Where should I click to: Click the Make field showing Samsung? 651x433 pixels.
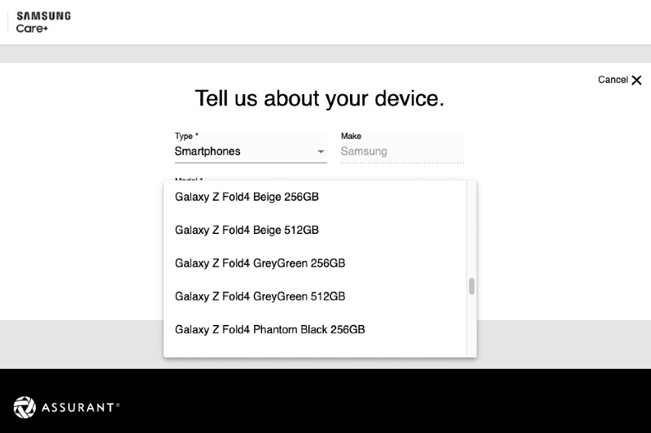click(401, 151)
